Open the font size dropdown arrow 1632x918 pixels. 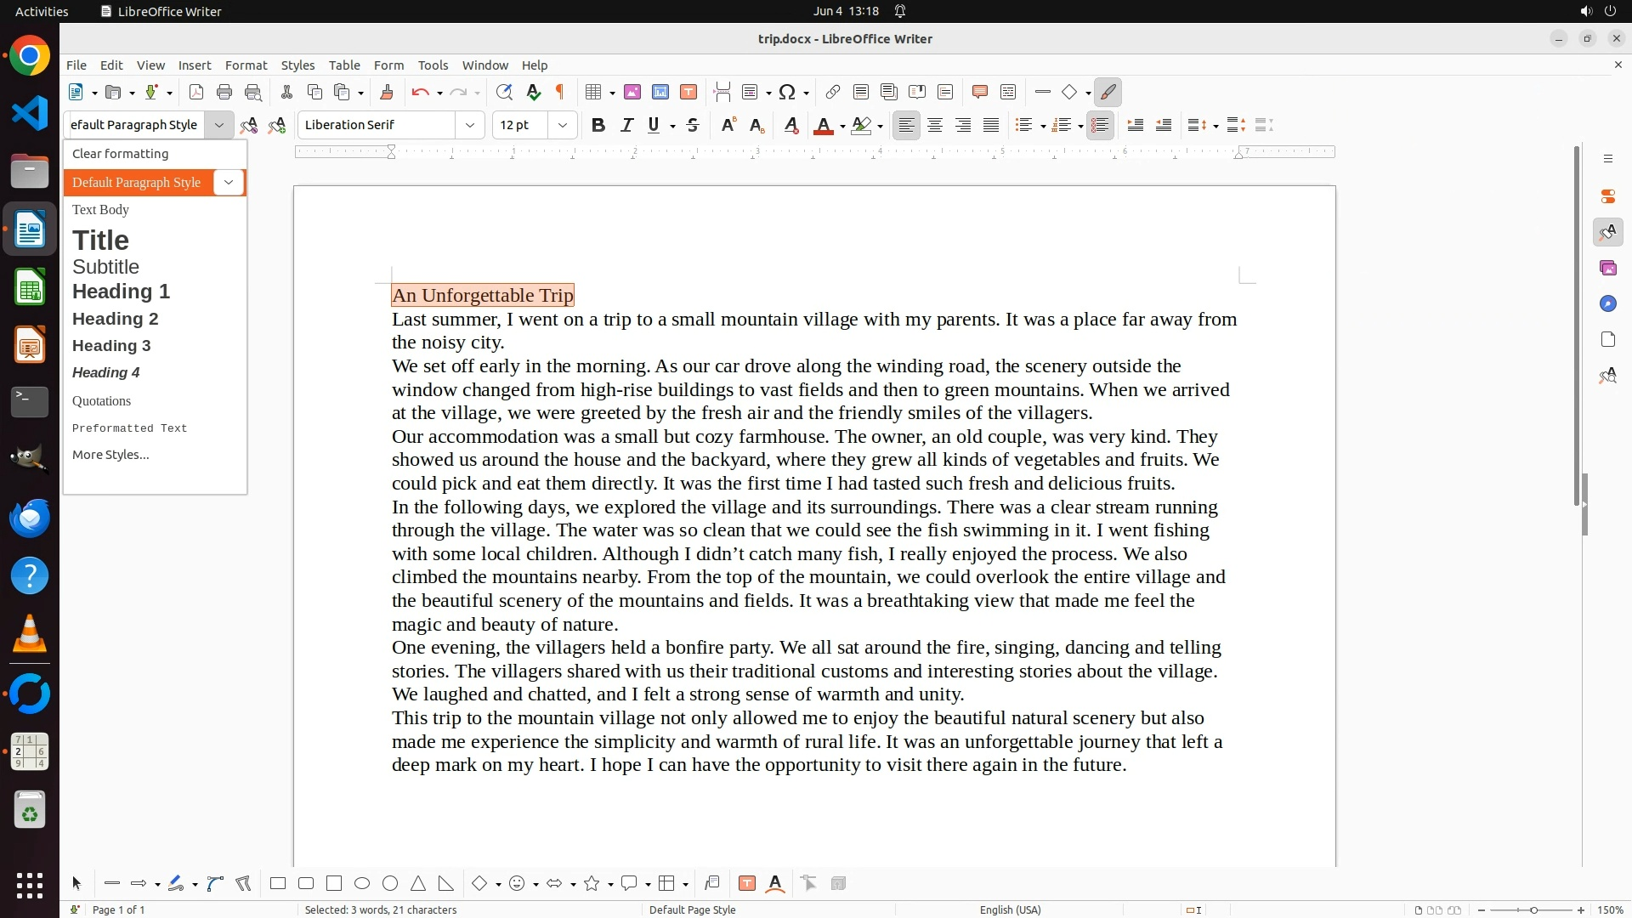click(x=563, y=126)
